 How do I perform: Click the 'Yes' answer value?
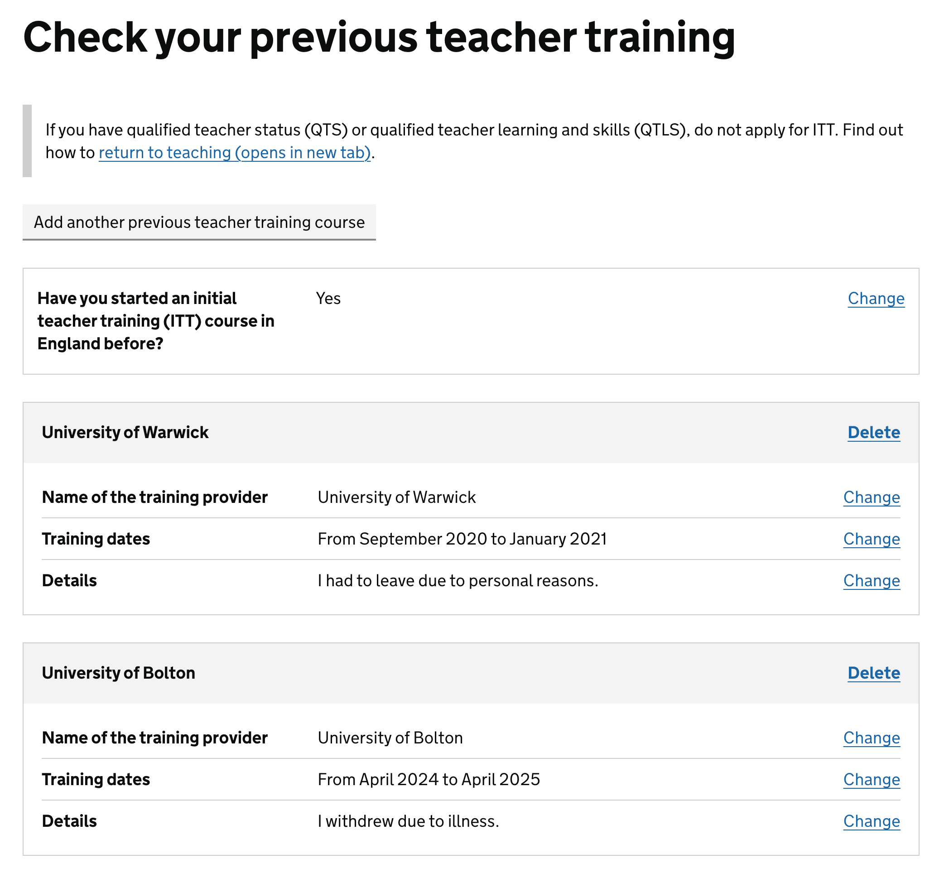click(x=328, y=299)
